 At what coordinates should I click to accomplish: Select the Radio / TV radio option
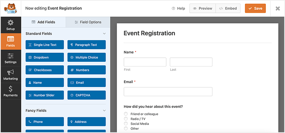[126, 119]
